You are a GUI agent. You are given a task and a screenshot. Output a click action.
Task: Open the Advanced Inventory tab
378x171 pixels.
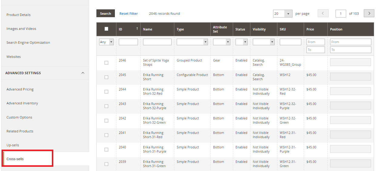[22, 103]
